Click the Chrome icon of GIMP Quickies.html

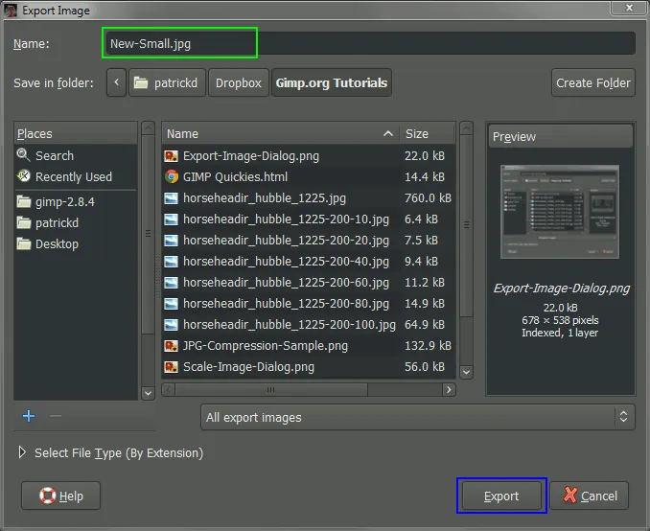(171, 177)
